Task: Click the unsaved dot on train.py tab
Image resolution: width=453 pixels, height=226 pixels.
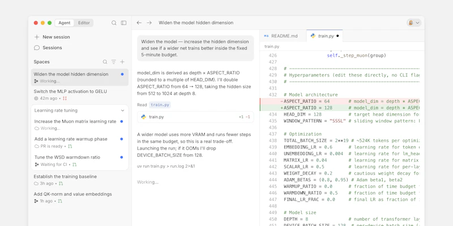Action: point(337,36)
